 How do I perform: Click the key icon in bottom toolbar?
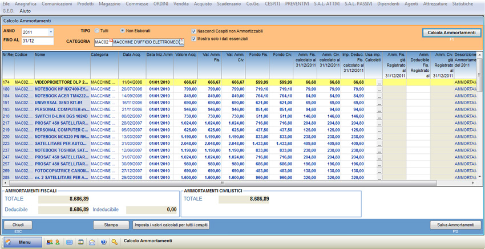(x=115, y=242)
